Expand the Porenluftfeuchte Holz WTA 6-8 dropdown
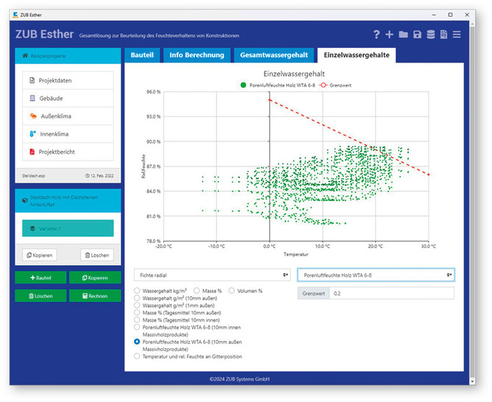Image resolution: width=492 pixels, height=402 pixels. [x=375, y=274]
